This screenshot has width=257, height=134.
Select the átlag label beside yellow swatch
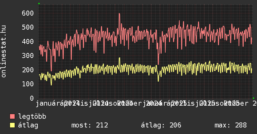point(28,126)
